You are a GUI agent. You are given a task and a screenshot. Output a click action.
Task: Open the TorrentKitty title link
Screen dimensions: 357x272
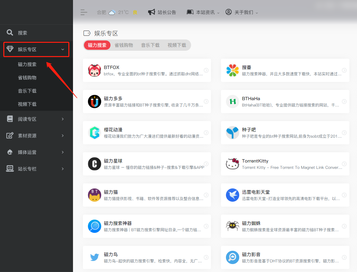point(255,161)
